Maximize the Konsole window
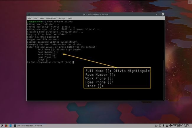Image resolution: width=192 pixels, height=128 pixels. point(160,14)
